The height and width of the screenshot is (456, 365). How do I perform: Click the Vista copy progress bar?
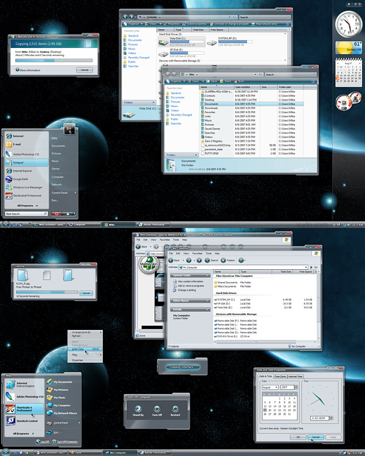(x=54, y=60)
